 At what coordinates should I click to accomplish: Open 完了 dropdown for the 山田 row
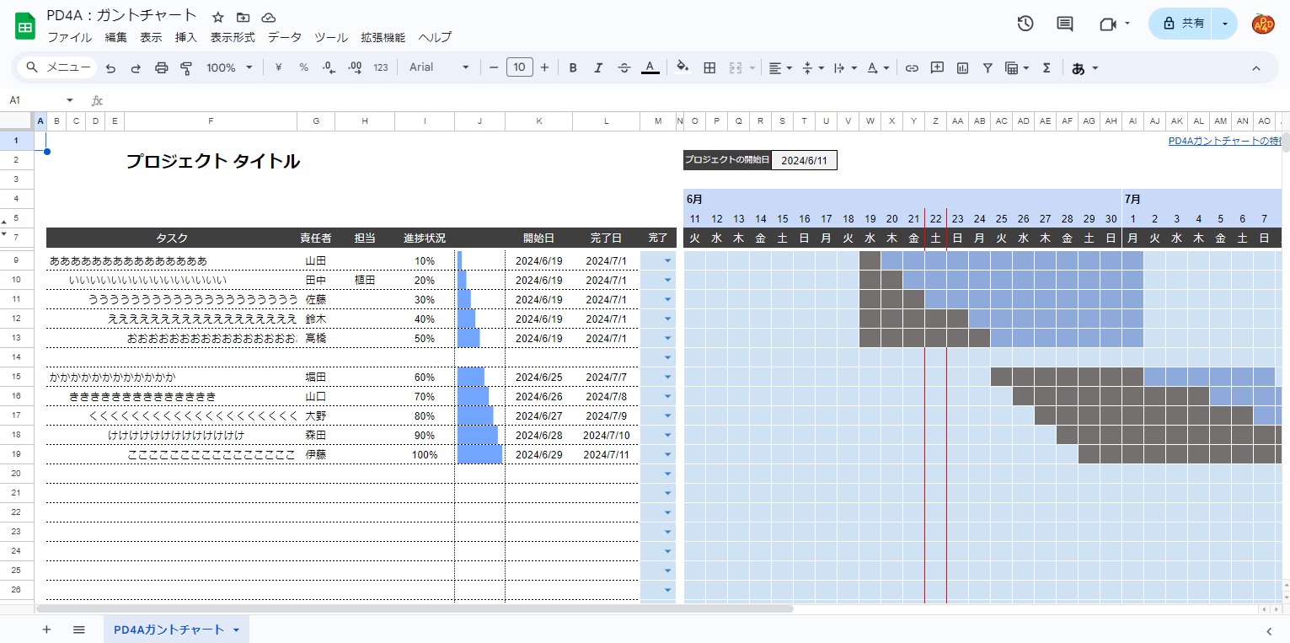pos(667,261)
